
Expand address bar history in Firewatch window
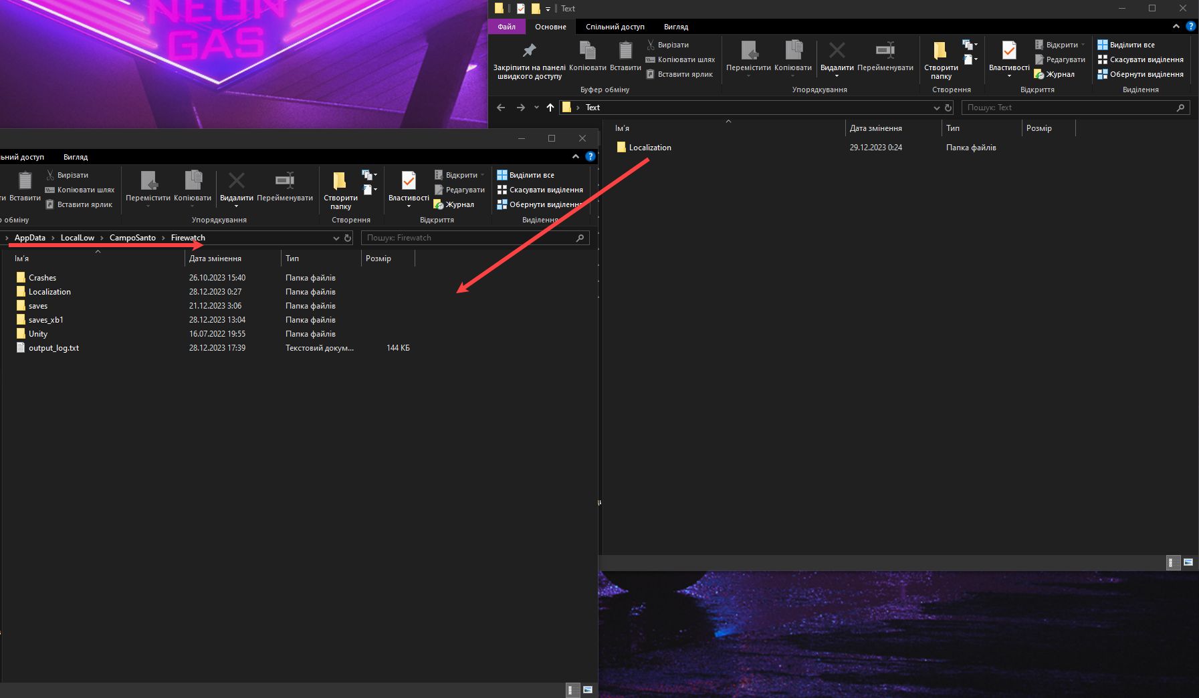[x=336, y=238]
